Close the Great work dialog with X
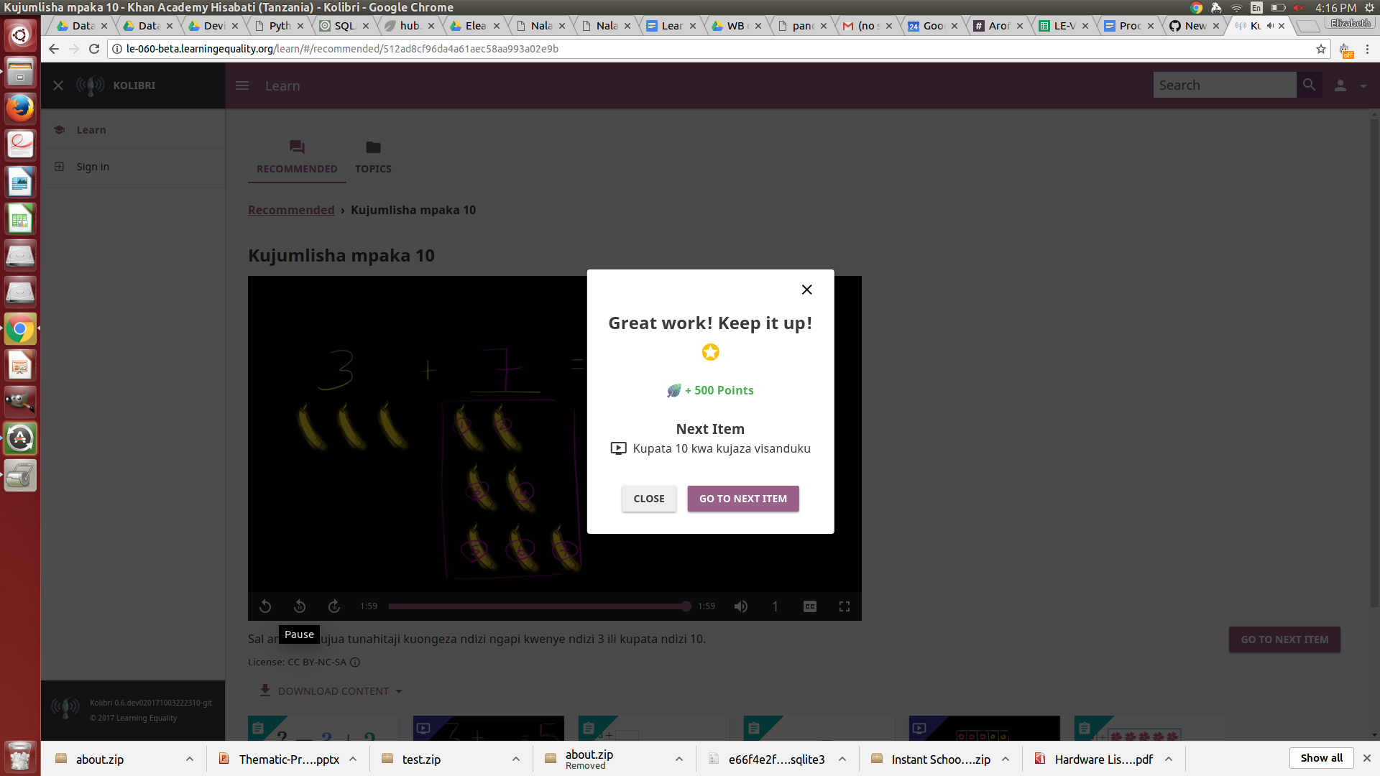The image size is (1380, 776). [806, 290]
